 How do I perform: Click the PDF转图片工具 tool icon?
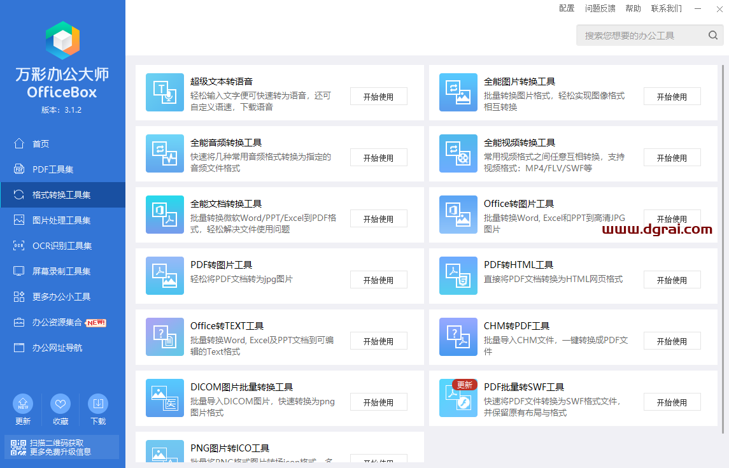click(x=165, y=276)
